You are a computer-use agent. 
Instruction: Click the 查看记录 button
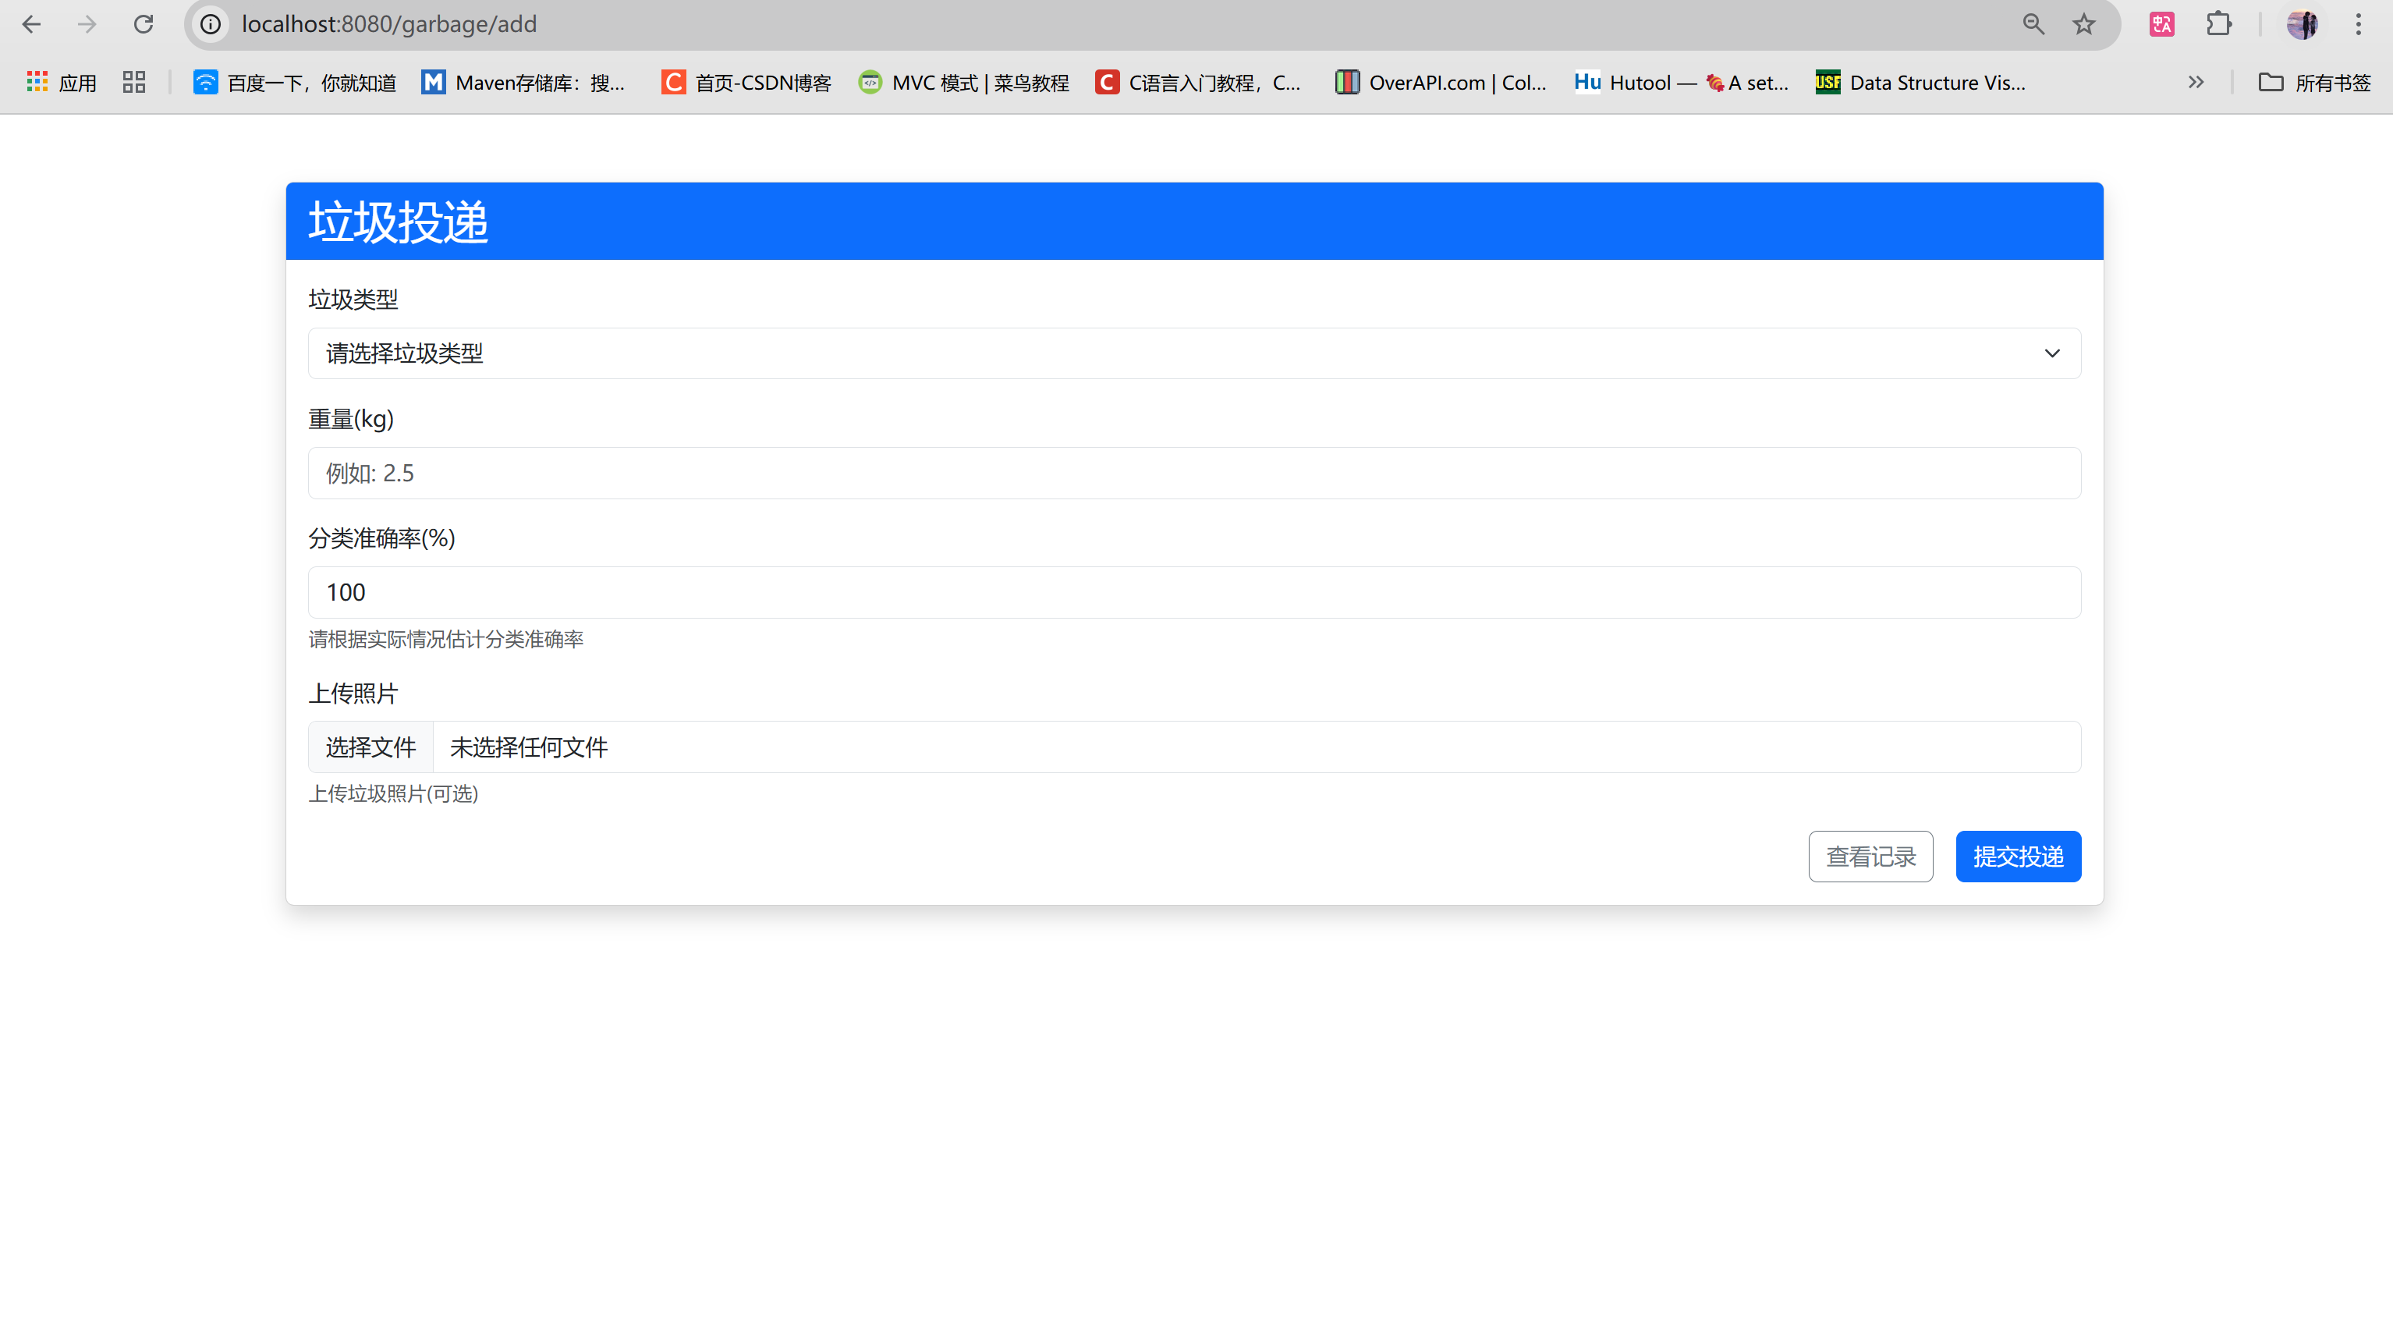point(1871,856)
